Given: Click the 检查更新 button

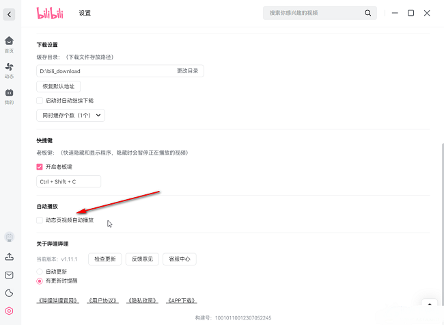Looking at the screenshot, I should pos(105,259).
